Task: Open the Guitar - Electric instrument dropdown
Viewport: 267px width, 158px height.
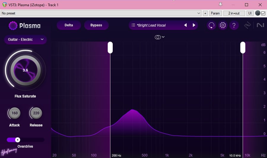Action: pyautogui.click(x=26, y=40)
